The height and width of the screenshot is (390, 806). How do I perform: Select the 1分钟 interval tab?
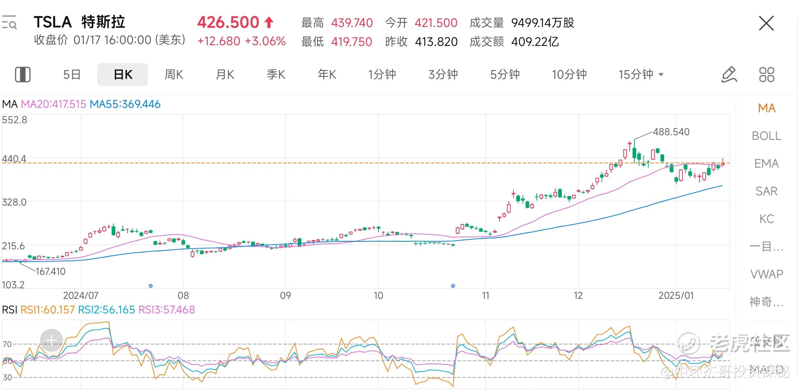pos(382,74)
